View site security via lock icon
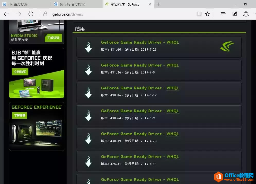Screen dimensions: 256x184 [45, 14]
